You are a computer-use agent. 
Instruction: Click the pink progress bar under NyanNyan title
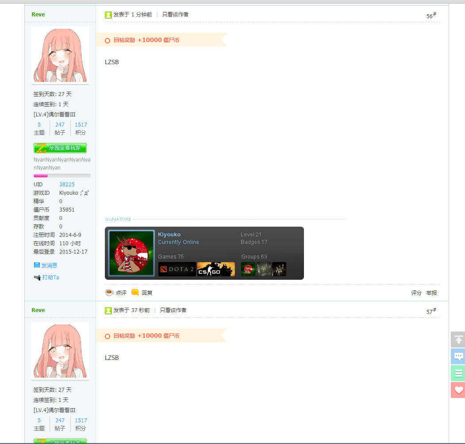(62, 176)
